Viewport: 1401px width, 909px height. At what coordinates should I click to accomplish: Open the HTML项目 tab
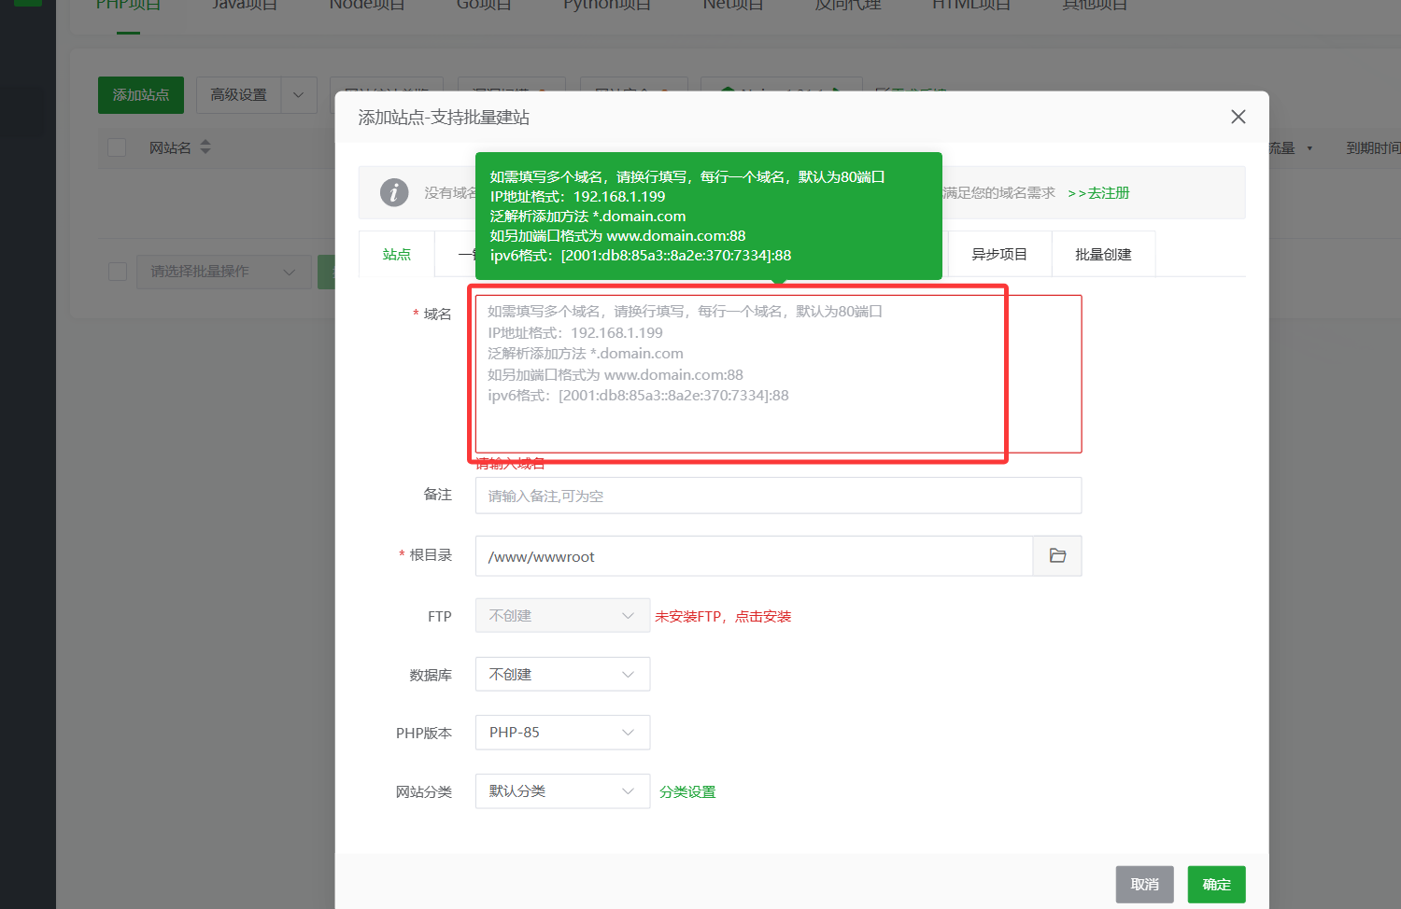(x=971, y=6)
